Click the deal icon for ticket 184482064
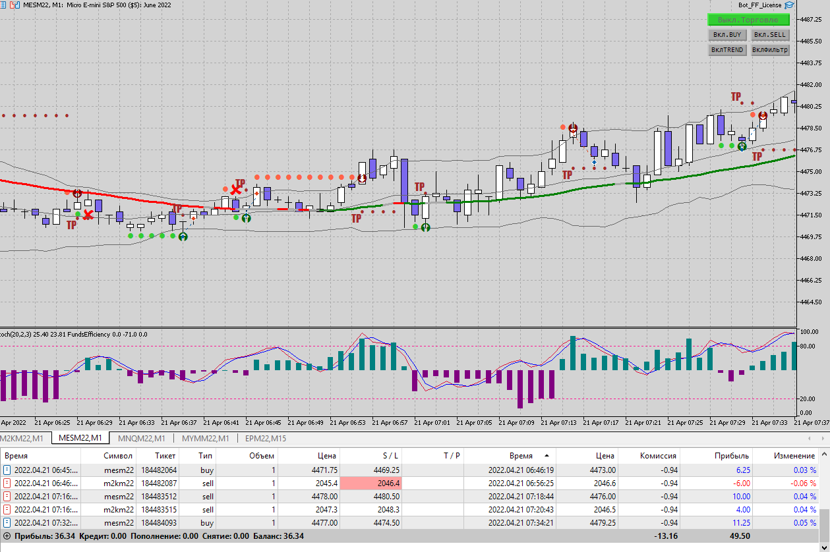Image resolution: width=830 pixels, height=552 pixels. click(x=7, y=470)
